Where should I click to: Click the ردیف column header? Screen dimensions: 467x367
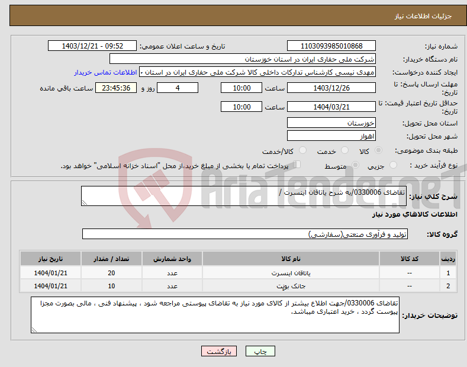point(448,259)
